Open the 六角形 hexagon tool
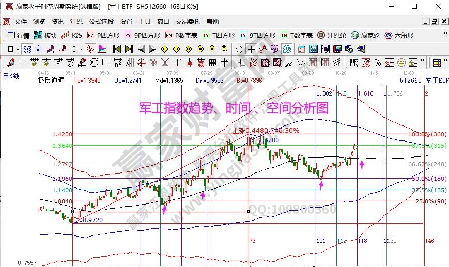The height and width of the screenshot is (267, 449). (x=399, y=35)
